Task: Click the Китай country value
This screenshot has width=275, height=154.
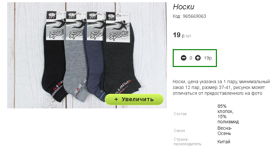Action: pyautogui.click(x=224, y=142)
